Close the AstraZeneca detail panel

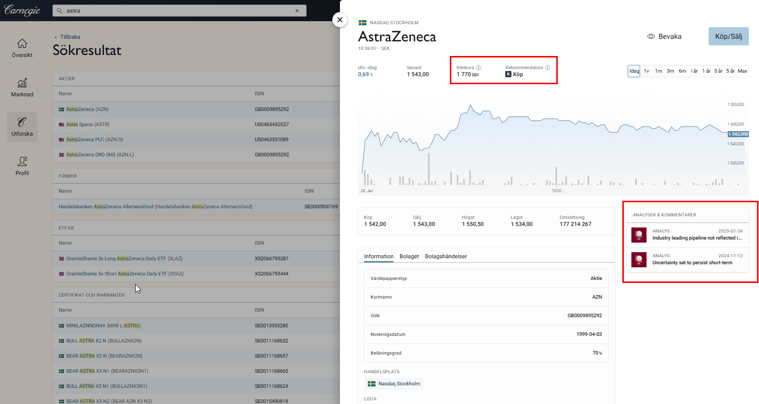(x=340, y=20)
